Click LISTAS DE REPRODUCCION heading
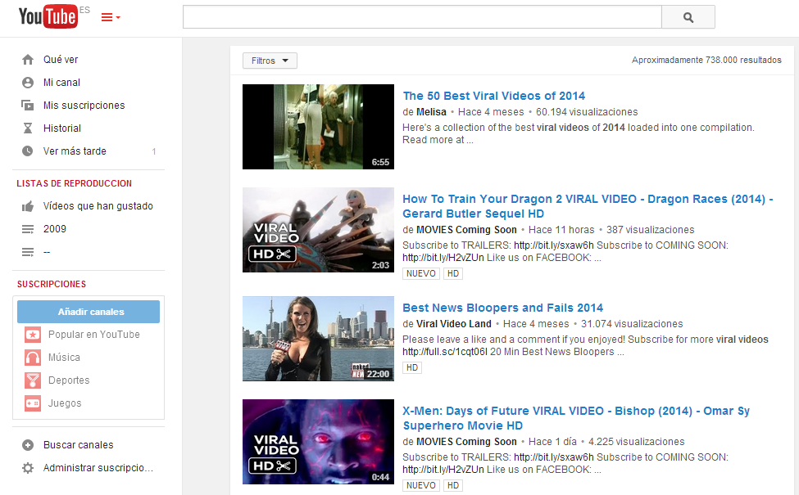 tap(74, 183)
